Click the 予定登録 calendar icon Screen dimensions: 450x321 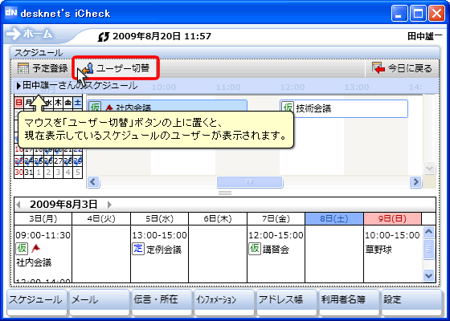pos(23,68)
